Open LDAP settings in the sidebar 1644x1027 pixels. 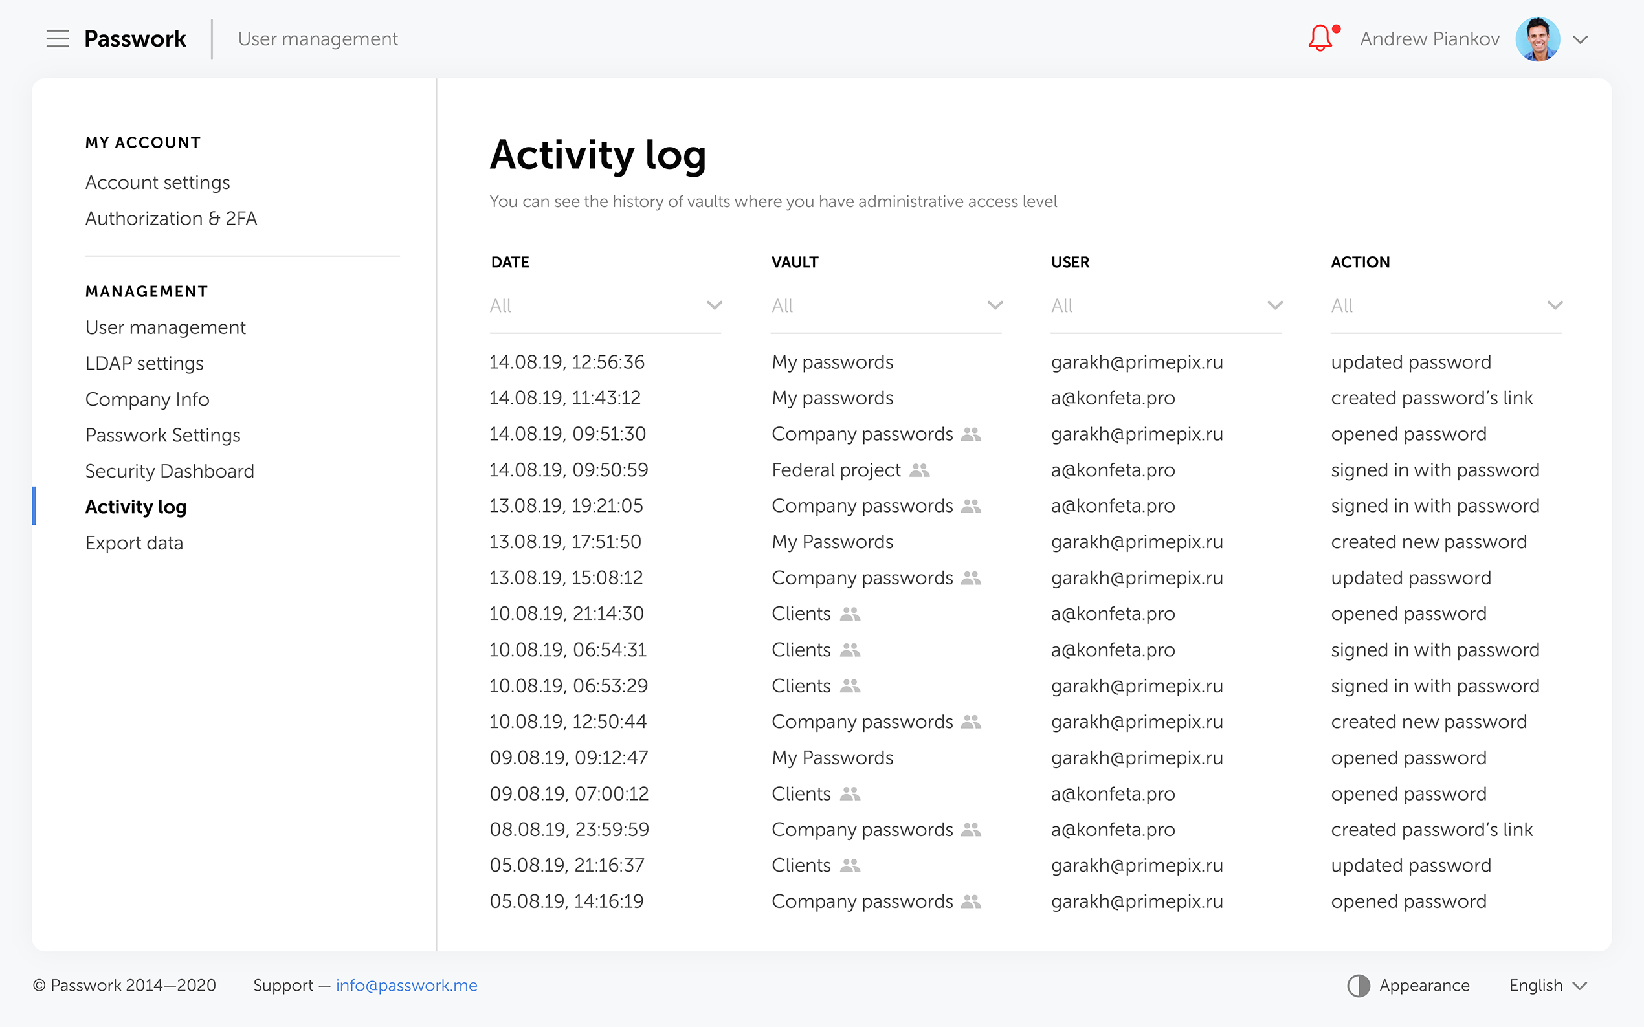[x=144, y=364]
